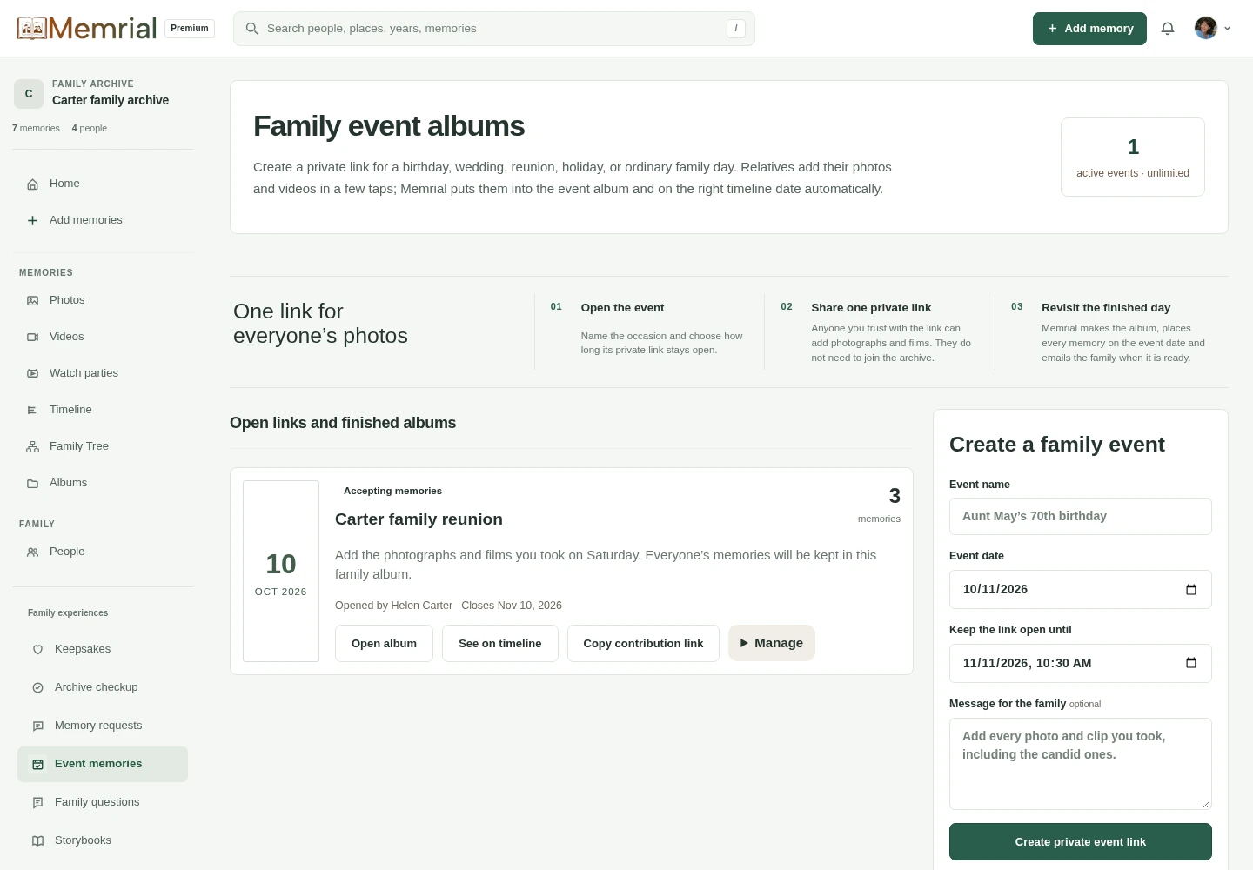Click the Keepsakes heart icon
The height and width of the screenshot is (870, 1253).
37,649
